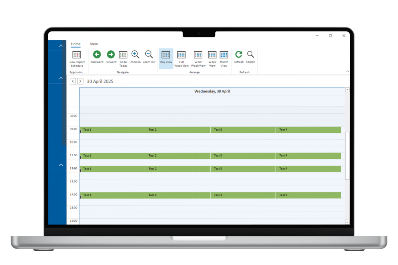The height and width of the screenshot is (265, 398).
Task: Select Test 1 appointment at 11:00
Action: [112, 156]
